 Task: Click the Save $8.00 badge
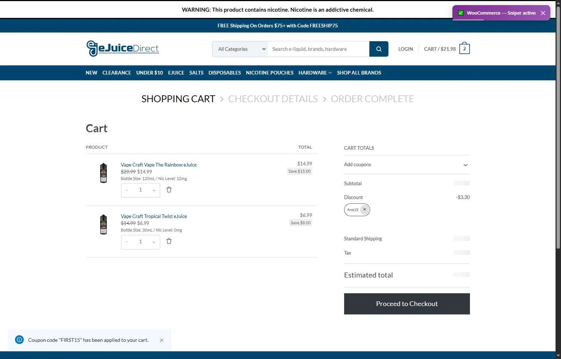(301, 223)
